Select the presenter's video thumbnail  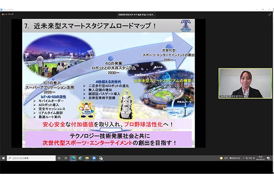(245, 83)
